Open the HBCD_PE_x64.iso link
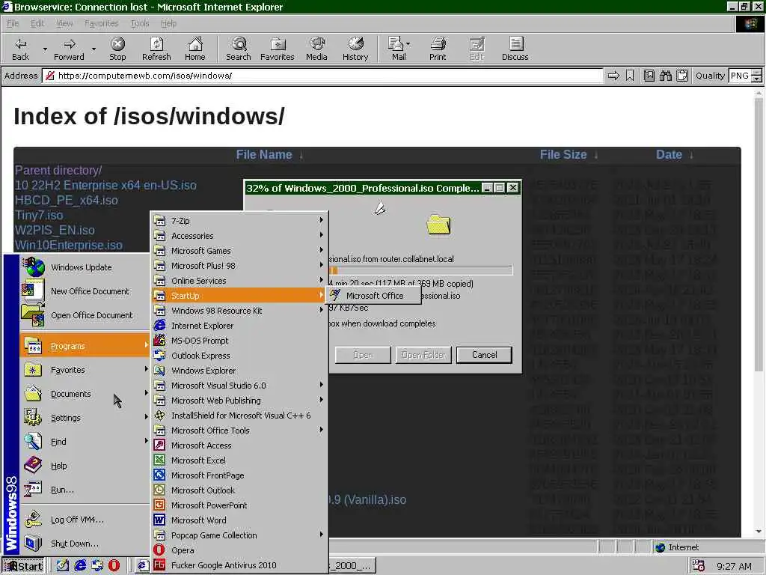 click(66, 200)
